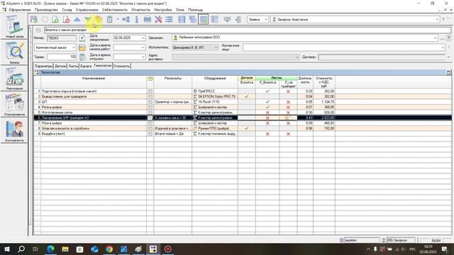Open File Explorer from the taskbar
Screen dimensions: 454x255
point(65,249)
